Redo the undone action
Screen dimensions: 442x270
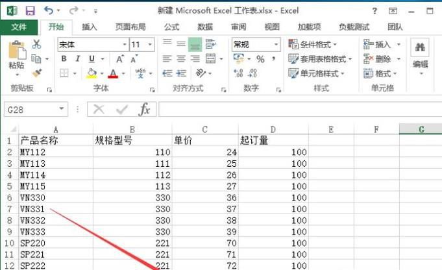coord(73,11)
